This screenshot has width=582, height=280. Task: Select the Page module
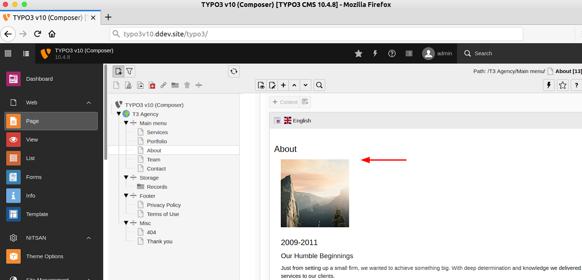coord(51,121)
